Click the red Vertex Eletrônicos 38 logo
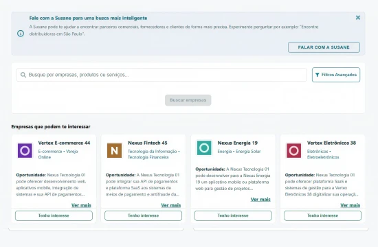Image resolution: width=378 pixels, height=247 pixels. [x=293, y=151]
